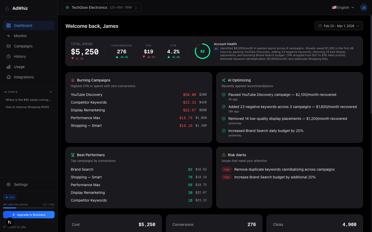Click the Campaigns envelope icon

point(9,46)
